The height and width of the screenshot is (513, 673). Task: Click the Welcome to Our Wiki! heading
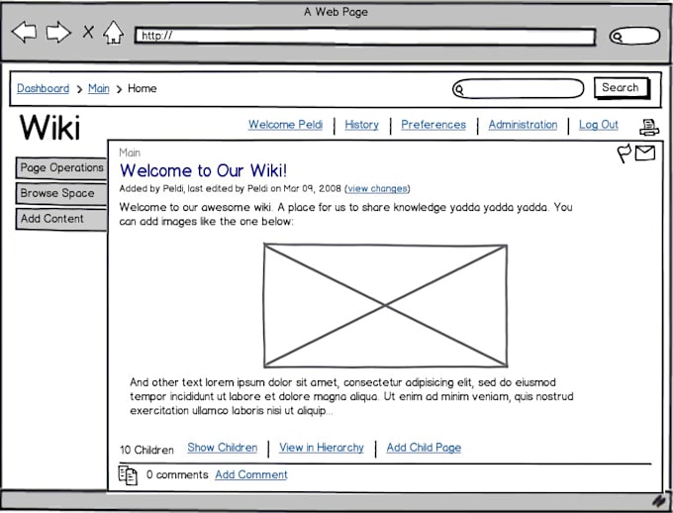[x=203, y=170]
